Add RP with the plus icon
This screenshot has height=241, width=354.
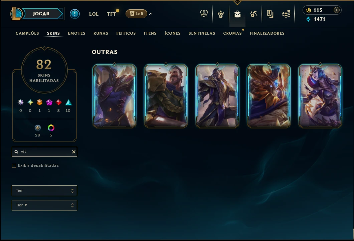tap(336, 10)
